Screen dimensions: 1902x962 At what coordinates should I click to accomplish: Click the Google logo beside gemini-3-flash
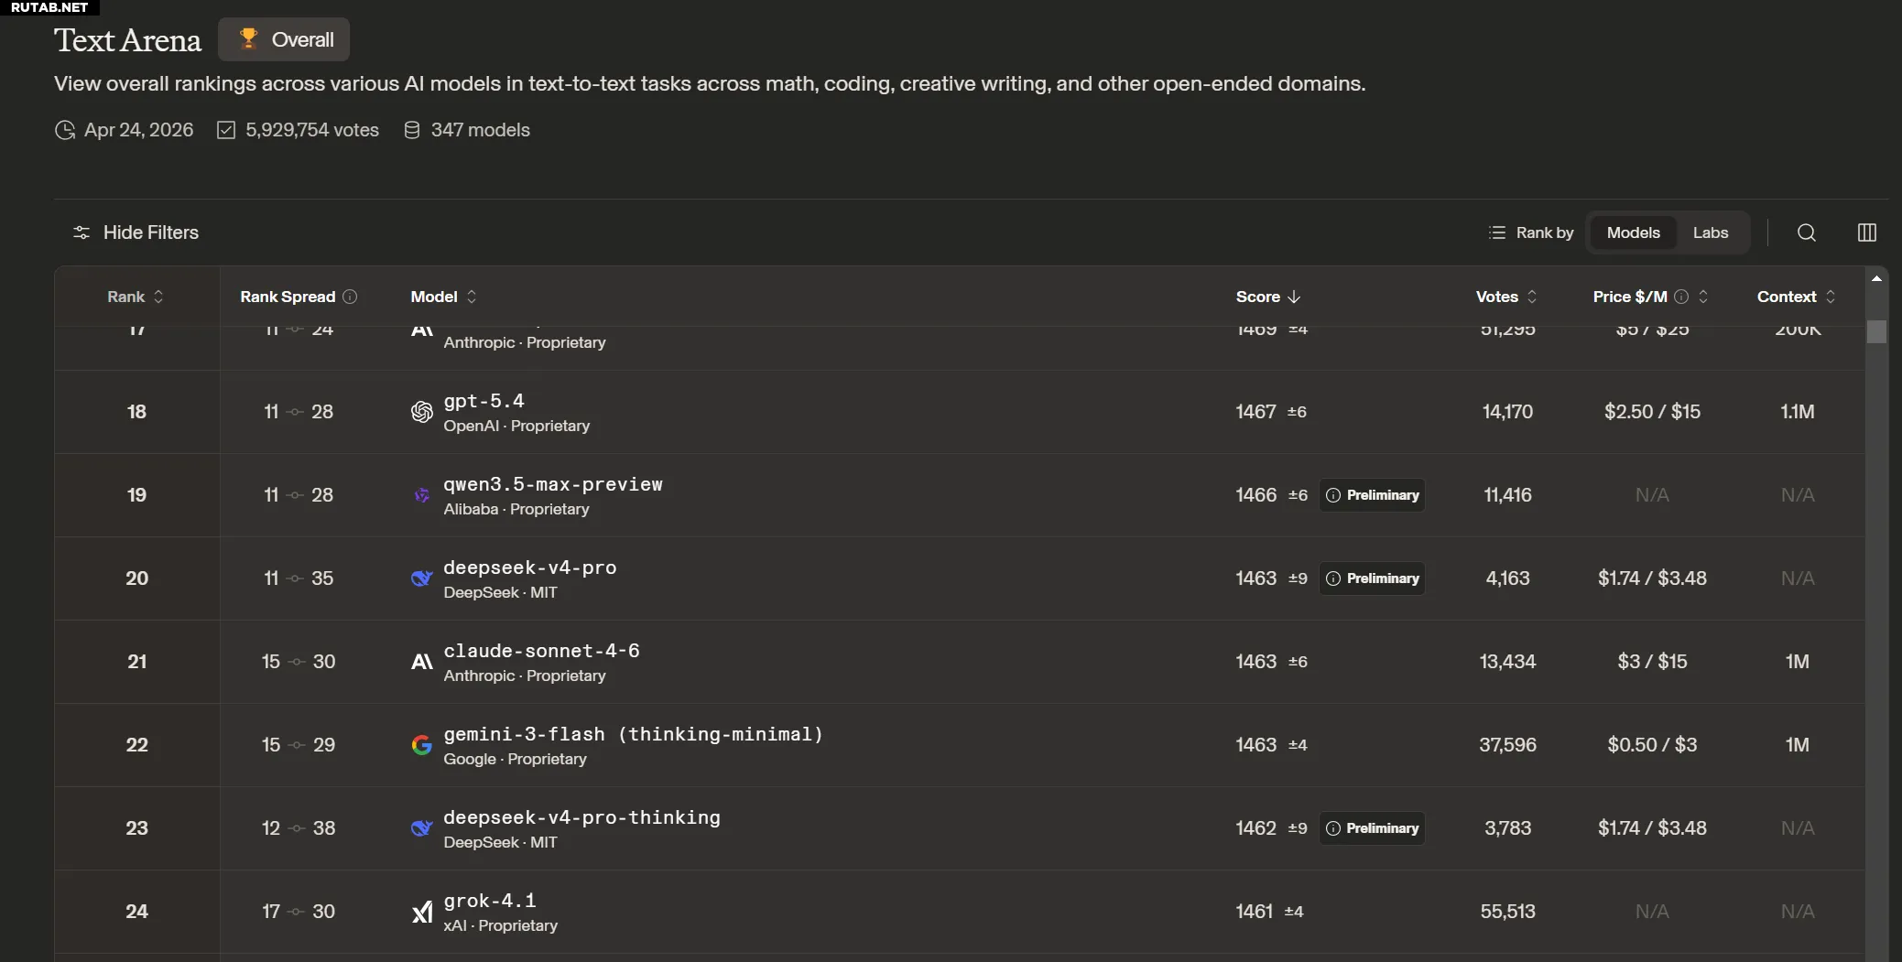[421, 745]
